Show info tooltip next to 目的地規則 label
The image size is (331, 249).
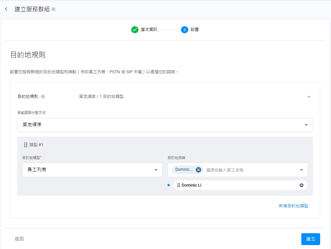point(43,97)
